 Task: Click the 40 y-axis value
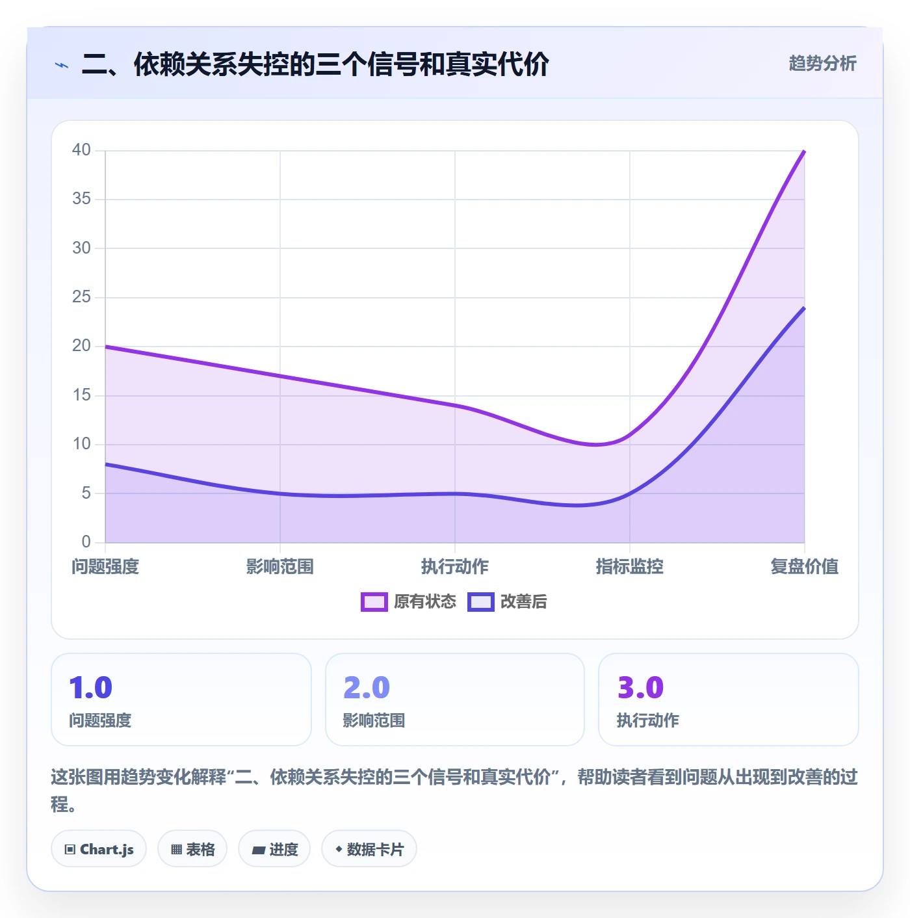coord(81,150)
